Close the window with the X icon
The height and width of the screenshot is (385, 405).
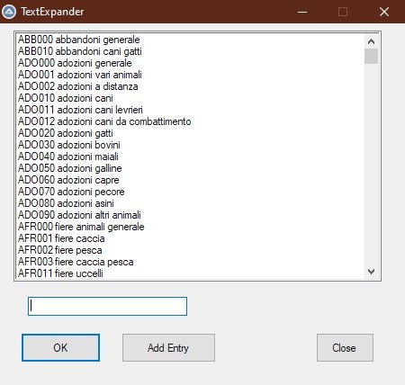point(384,12)
